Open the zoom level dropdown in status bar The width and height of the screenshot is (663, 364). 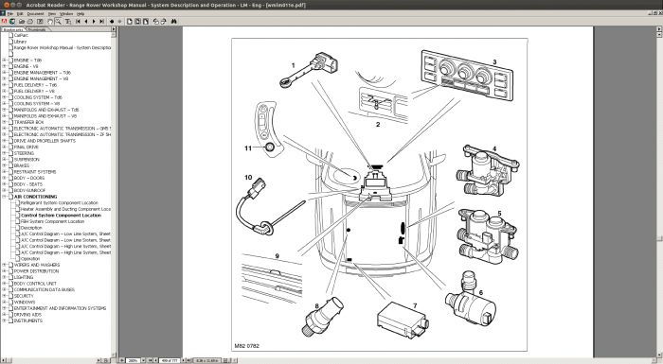pyautogui.click(x=143, y=360)
